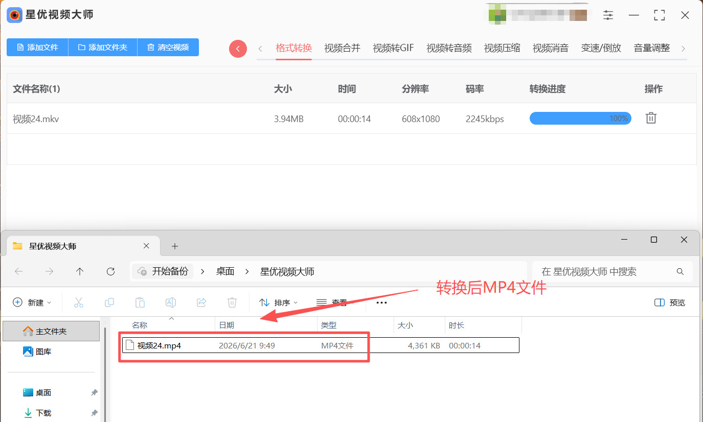This screenshot has width=703, height=422.
Task: Switch to the 音量调整 tab
Action: 651,48
